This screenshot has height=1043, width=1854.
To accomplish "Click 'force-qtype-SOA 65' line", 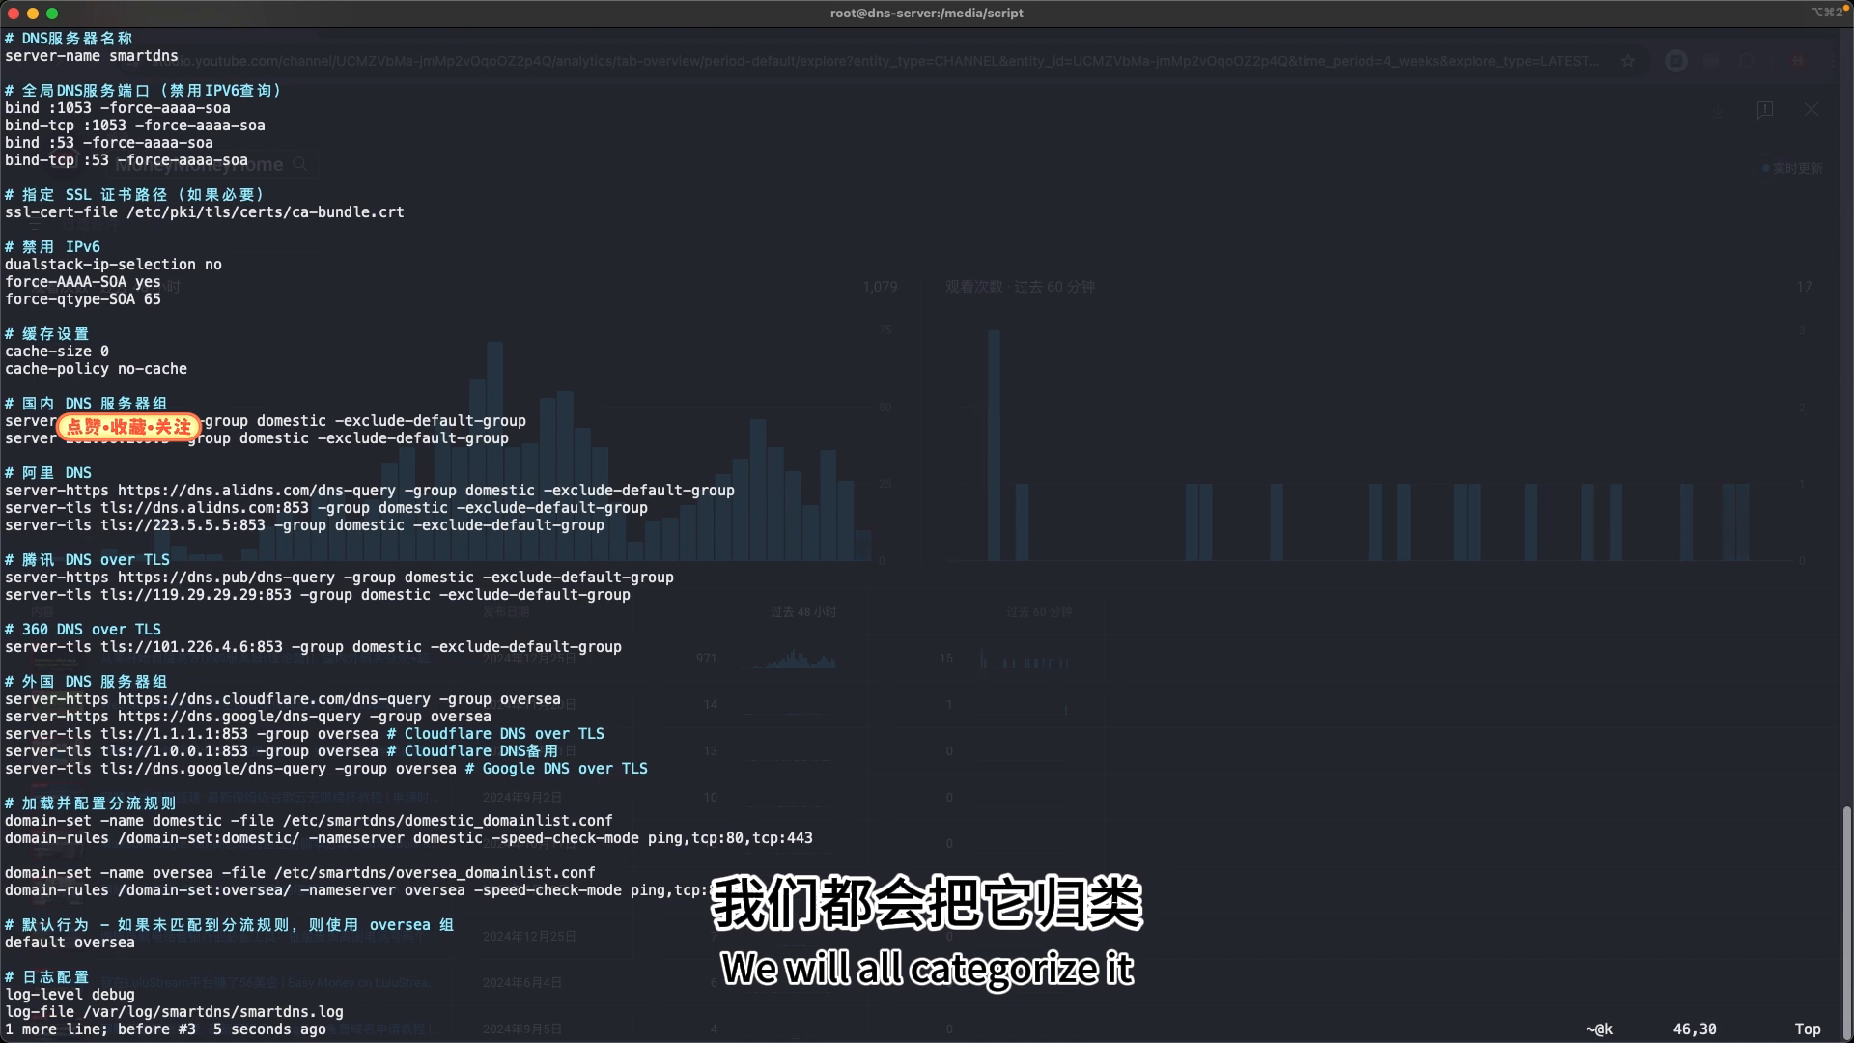I will point(83,299).
